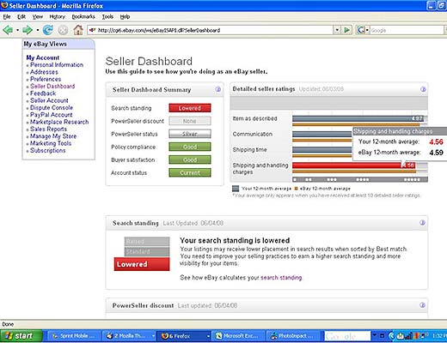Click the help icon in Seller Dashboard Summary
Screen dimensions: 447x343
click(218, 89)
